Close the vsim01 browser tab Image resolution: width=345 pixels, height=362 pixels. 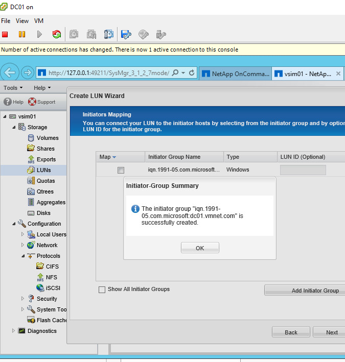[x=338, y=74]
